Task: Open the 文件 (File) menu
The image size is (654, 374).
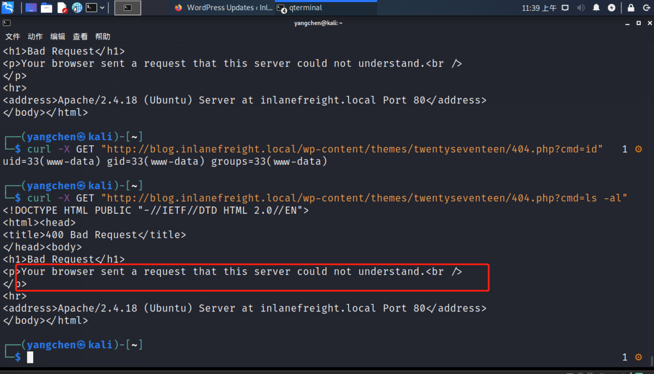Action: pos(13,37)
